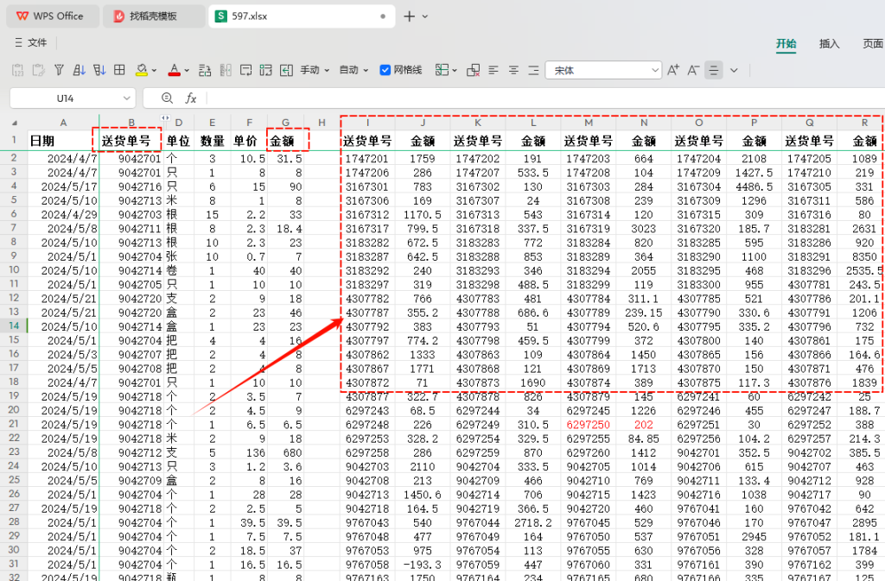The height and width of the screenshot is (581, 885).
Task: Open the 找稻壳模板 tab
Action: (x=154, y=16)
